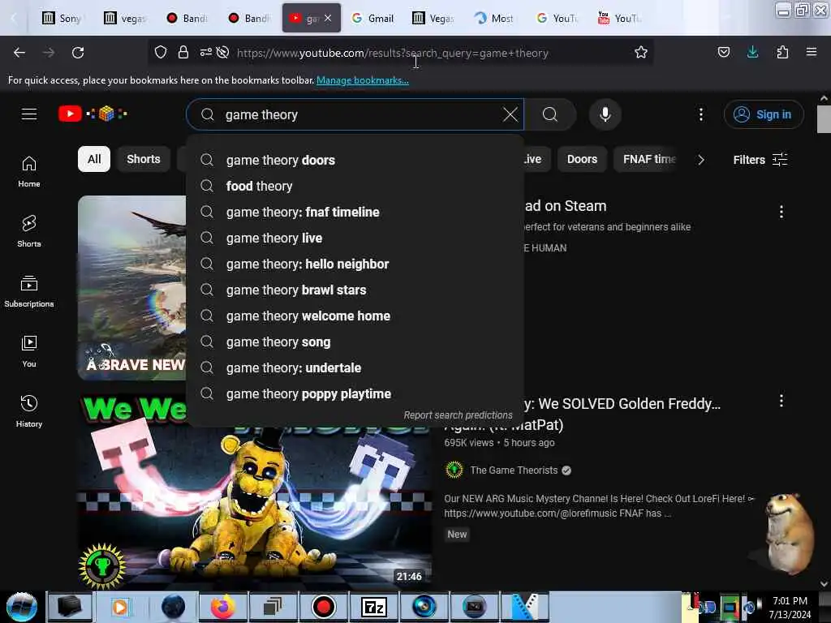Close the active YouTube tab

[x=328, y=18]
